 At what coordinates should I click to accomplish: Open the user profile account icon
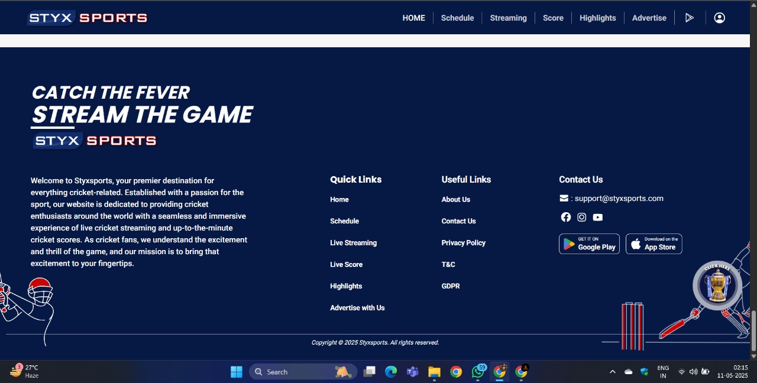point(719,18)
